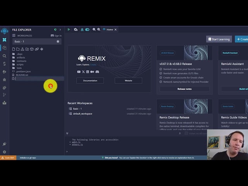Click the import from link icon
Screen dimensions: 248x186
coord(37,49)
